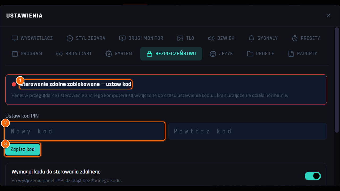Select the Bezpieczeństwo tab
The width and height of the screenshot is (340, 191).
[x=171, y=54]
